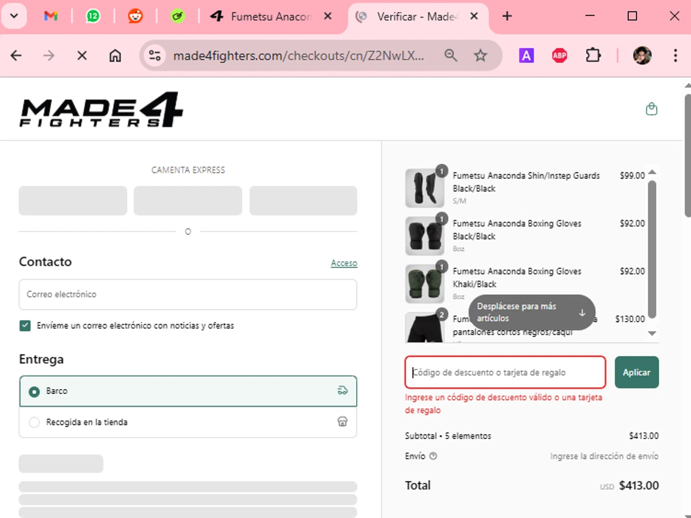Switch to the Fumetsu Anaconda tab

tap(272, 17)
